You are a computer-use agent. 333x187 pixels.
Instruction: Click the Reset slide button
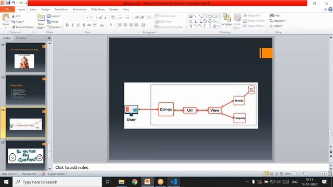point(53,21)
